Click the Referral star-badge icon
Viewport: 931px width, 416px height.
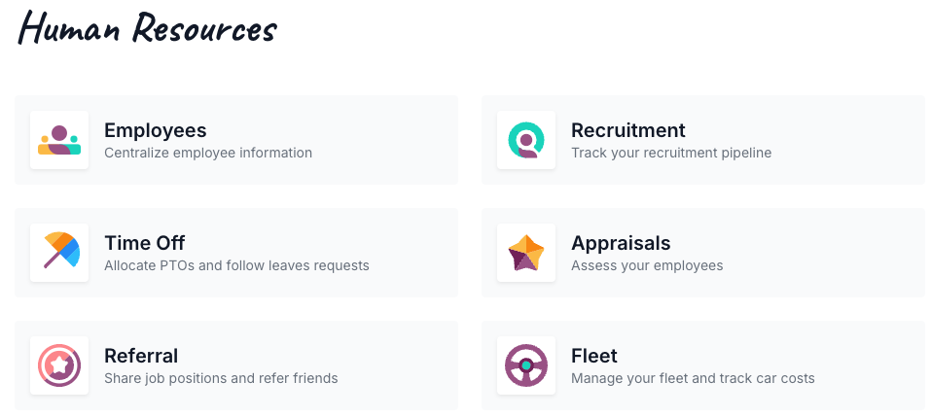[x=59, y=365]
